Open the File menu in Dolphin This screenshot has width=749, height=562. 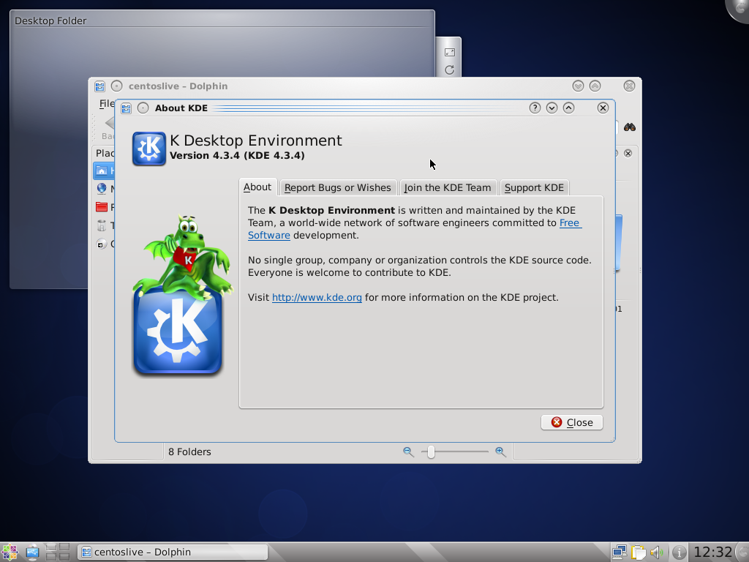tap(107, 103)
